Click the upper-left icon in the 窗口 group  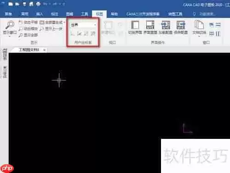[212, 25]
